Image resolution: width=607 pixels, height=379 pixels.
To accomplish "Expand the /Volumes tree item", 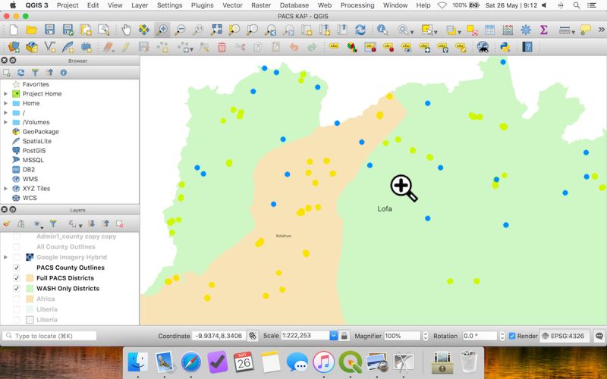I will pyautogui.click(x=6, y=122).
